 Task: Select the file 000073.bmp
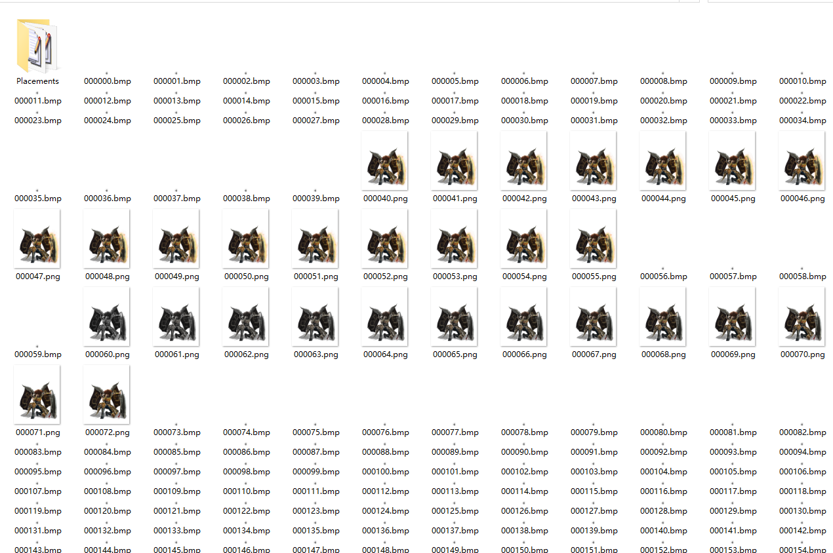coord(246,432)
